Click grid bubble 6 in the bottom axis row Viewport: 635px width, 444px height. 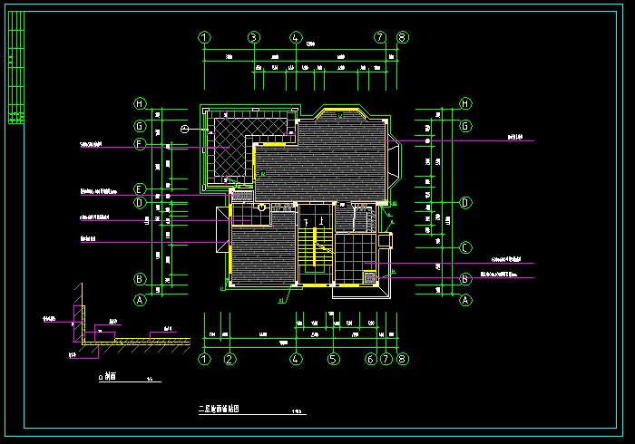(371, 359)
